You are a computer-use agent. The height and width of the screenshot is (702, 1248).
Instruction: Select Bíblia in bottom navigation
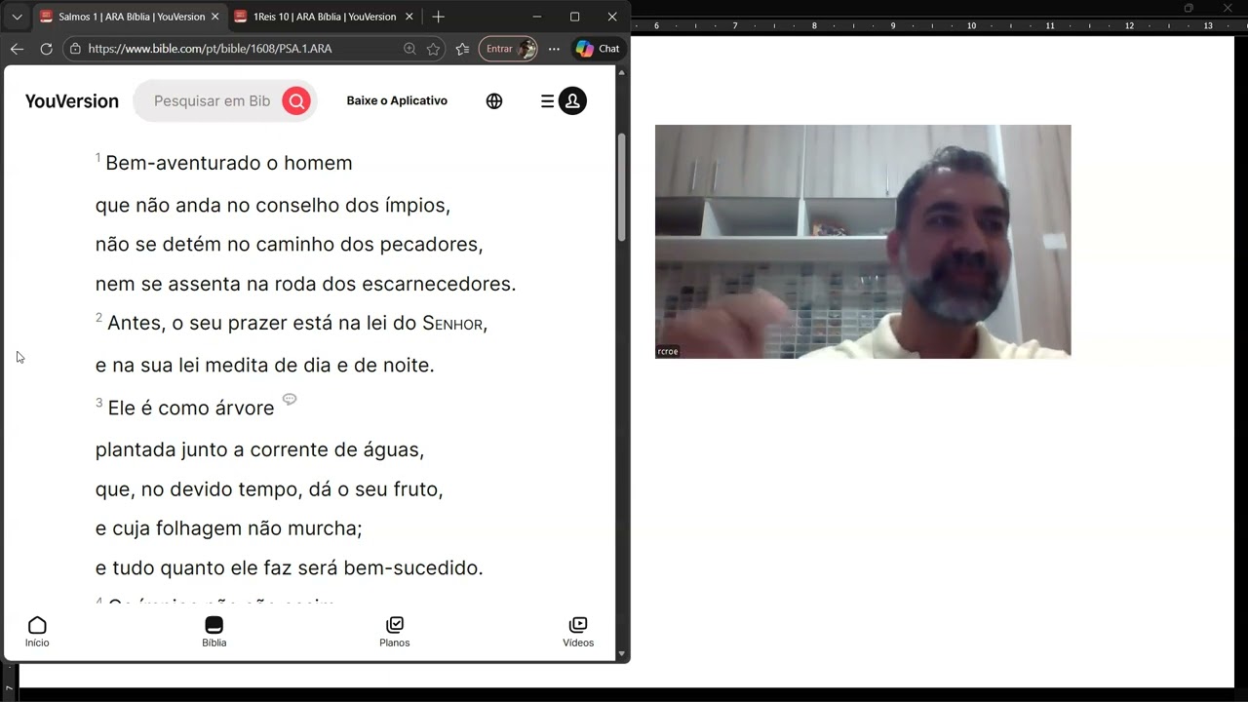(x=214, y=632)
